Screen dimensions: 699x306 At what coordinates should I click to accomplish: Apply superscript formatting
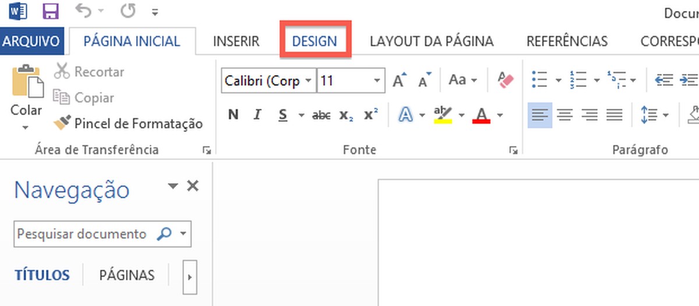pos(371,115)
